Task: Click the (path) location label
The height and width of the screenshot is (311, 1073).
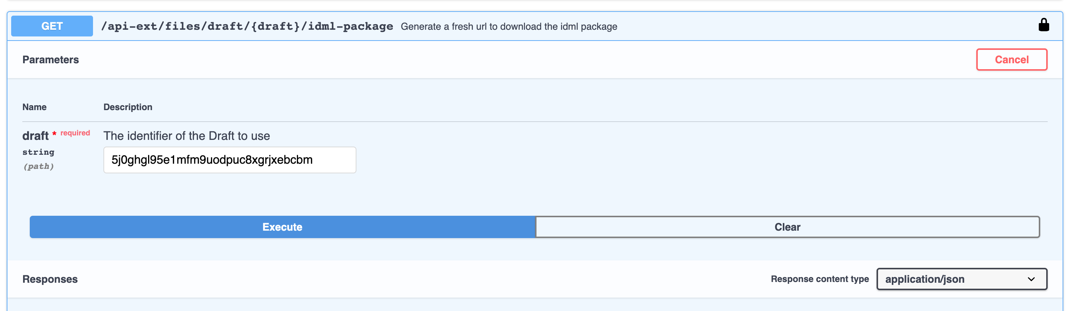Action: (x=38, y=166)
